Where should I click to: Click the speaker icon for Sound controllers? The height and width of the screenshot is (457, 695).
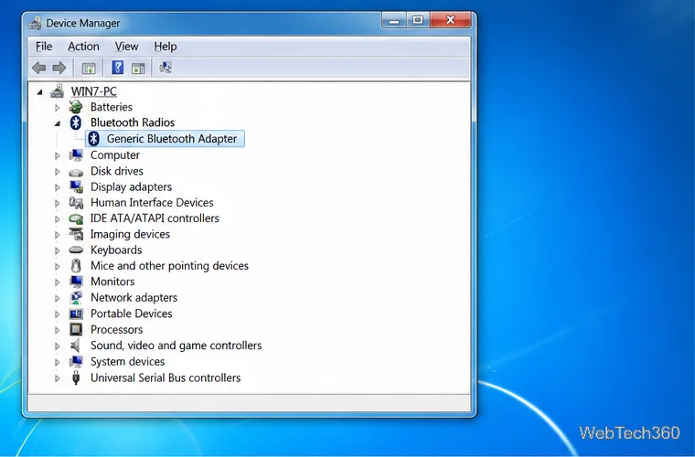[75, 345]
